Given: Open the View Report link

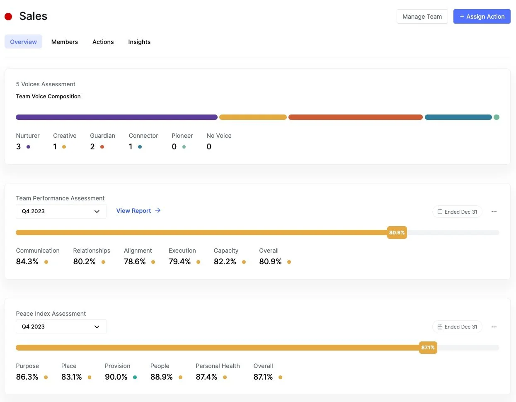Looking at the screenshot, I should pyautogui.click(x=133, y=211).
